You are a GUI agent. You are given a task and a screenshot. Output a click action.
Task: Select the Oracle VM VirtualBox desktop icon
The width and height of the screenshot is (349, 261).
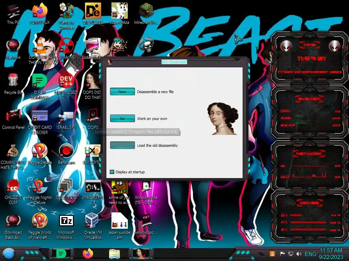pos(93,226)
